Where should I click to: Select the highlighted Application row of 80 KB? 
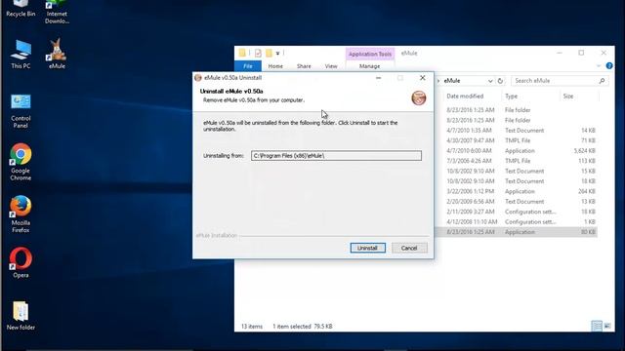pyautogui.click(x=517, y=232)
